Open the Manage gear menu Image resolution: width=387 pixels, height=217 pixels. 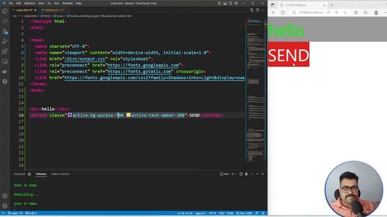click(5, 206)
